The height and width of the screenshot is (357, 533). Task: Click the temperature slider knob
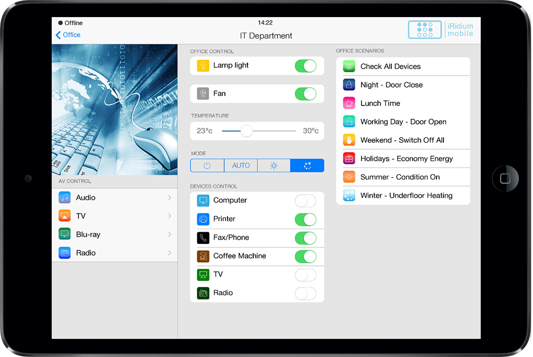click(x=246, y=131)
